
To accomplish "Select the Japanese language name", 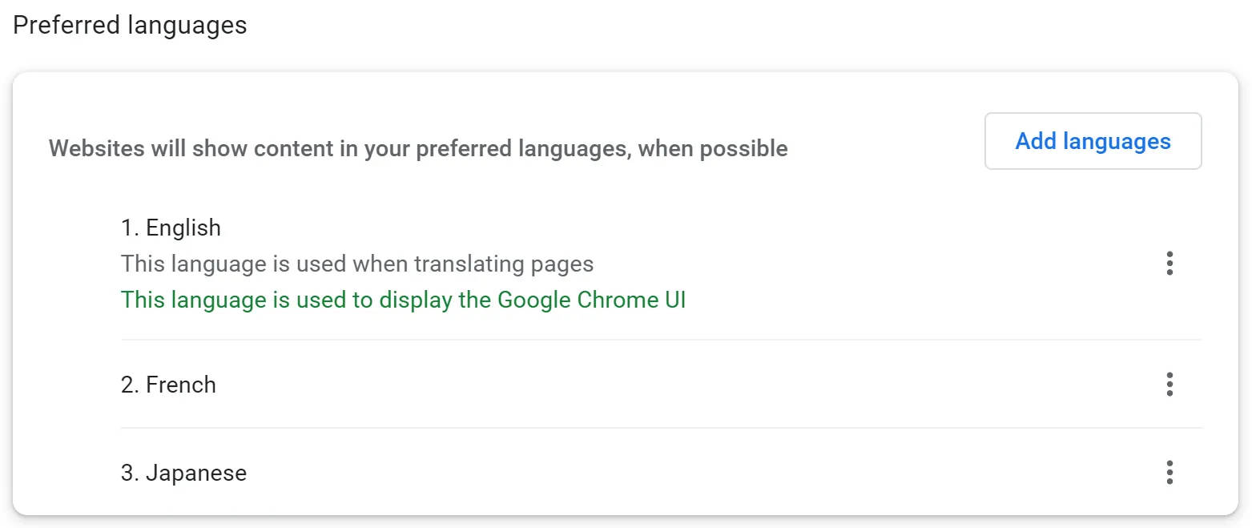I will tap(196, 474).
